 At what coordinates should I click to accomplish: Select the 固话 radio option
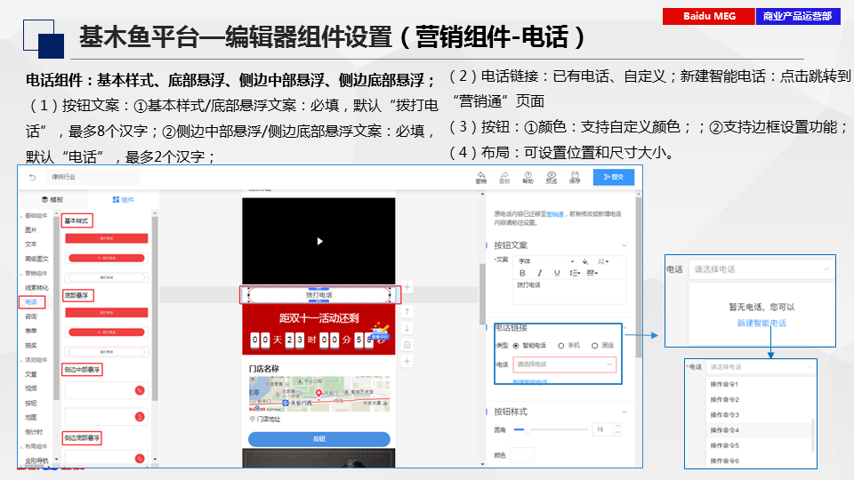[595, 346]
